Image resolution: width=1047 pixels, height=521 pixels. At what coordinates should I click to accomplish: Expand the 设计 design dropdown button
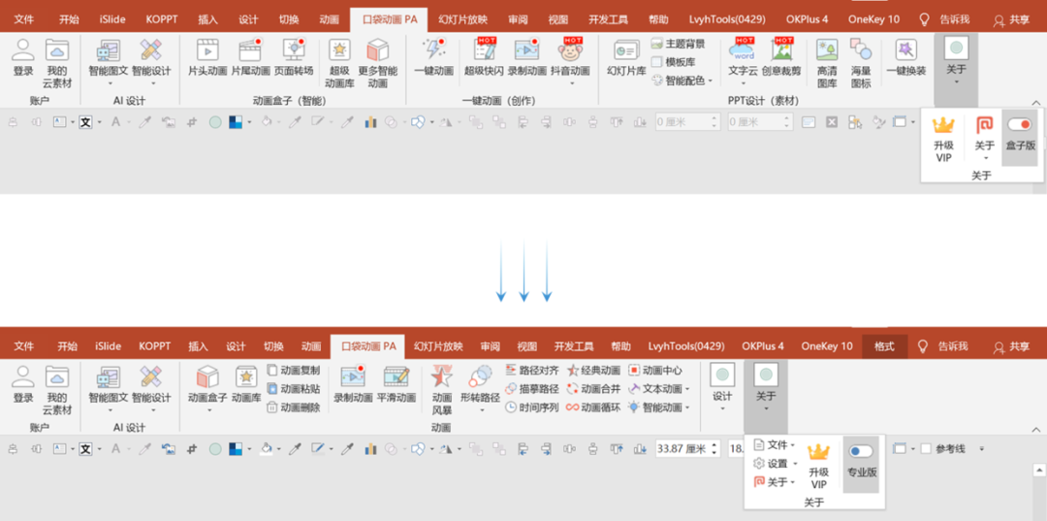[722, 388]
